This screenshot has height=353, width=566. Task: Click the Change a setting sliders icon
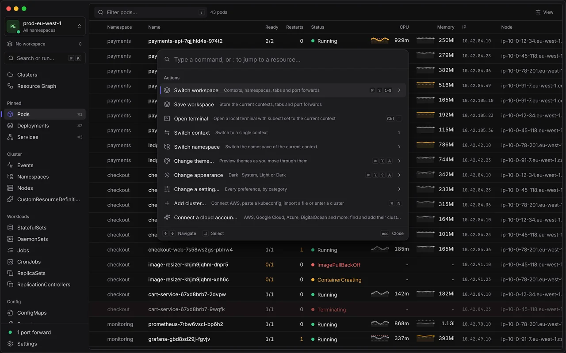[x=167, y=189]
